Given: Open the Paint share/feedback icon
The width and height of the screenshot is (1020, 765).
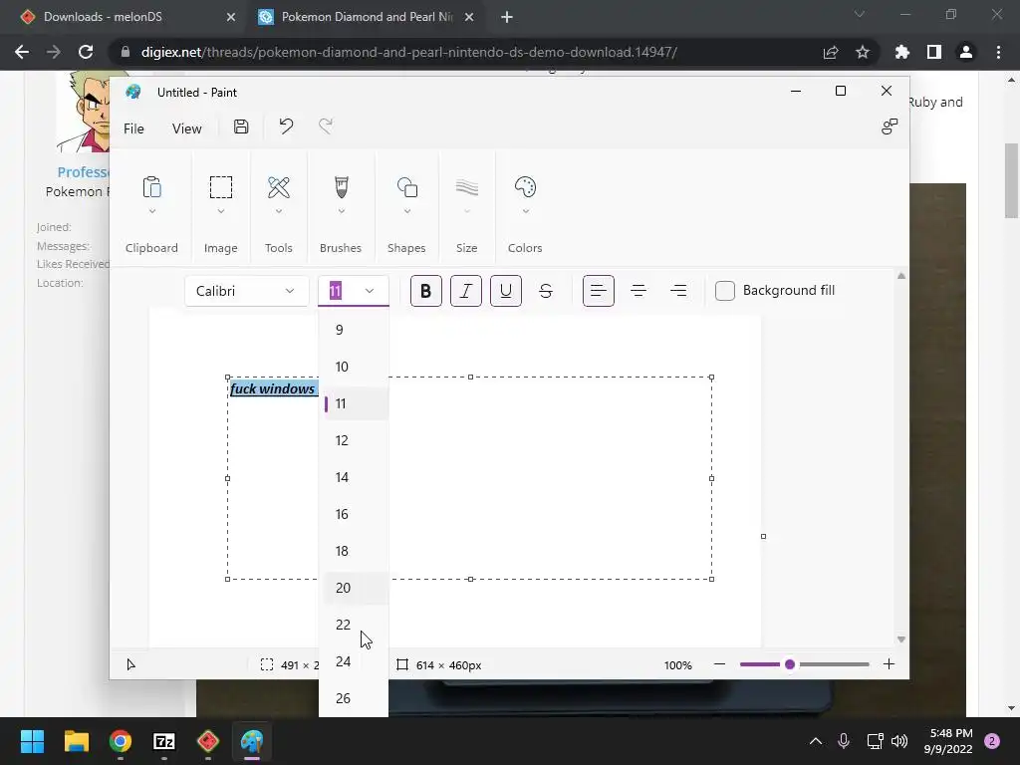Looking at the screenshot, I should pyautogui.click(x=890, y=127).
